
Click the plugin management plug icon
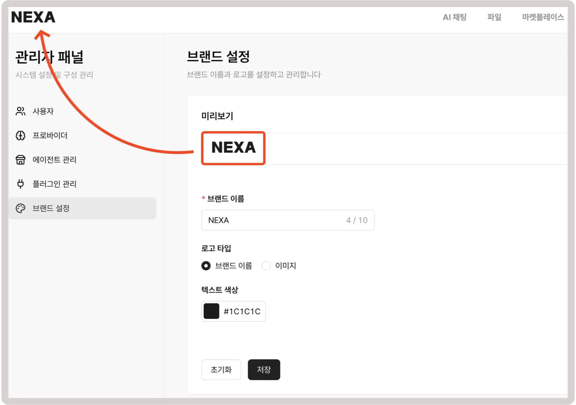point(20,184)
